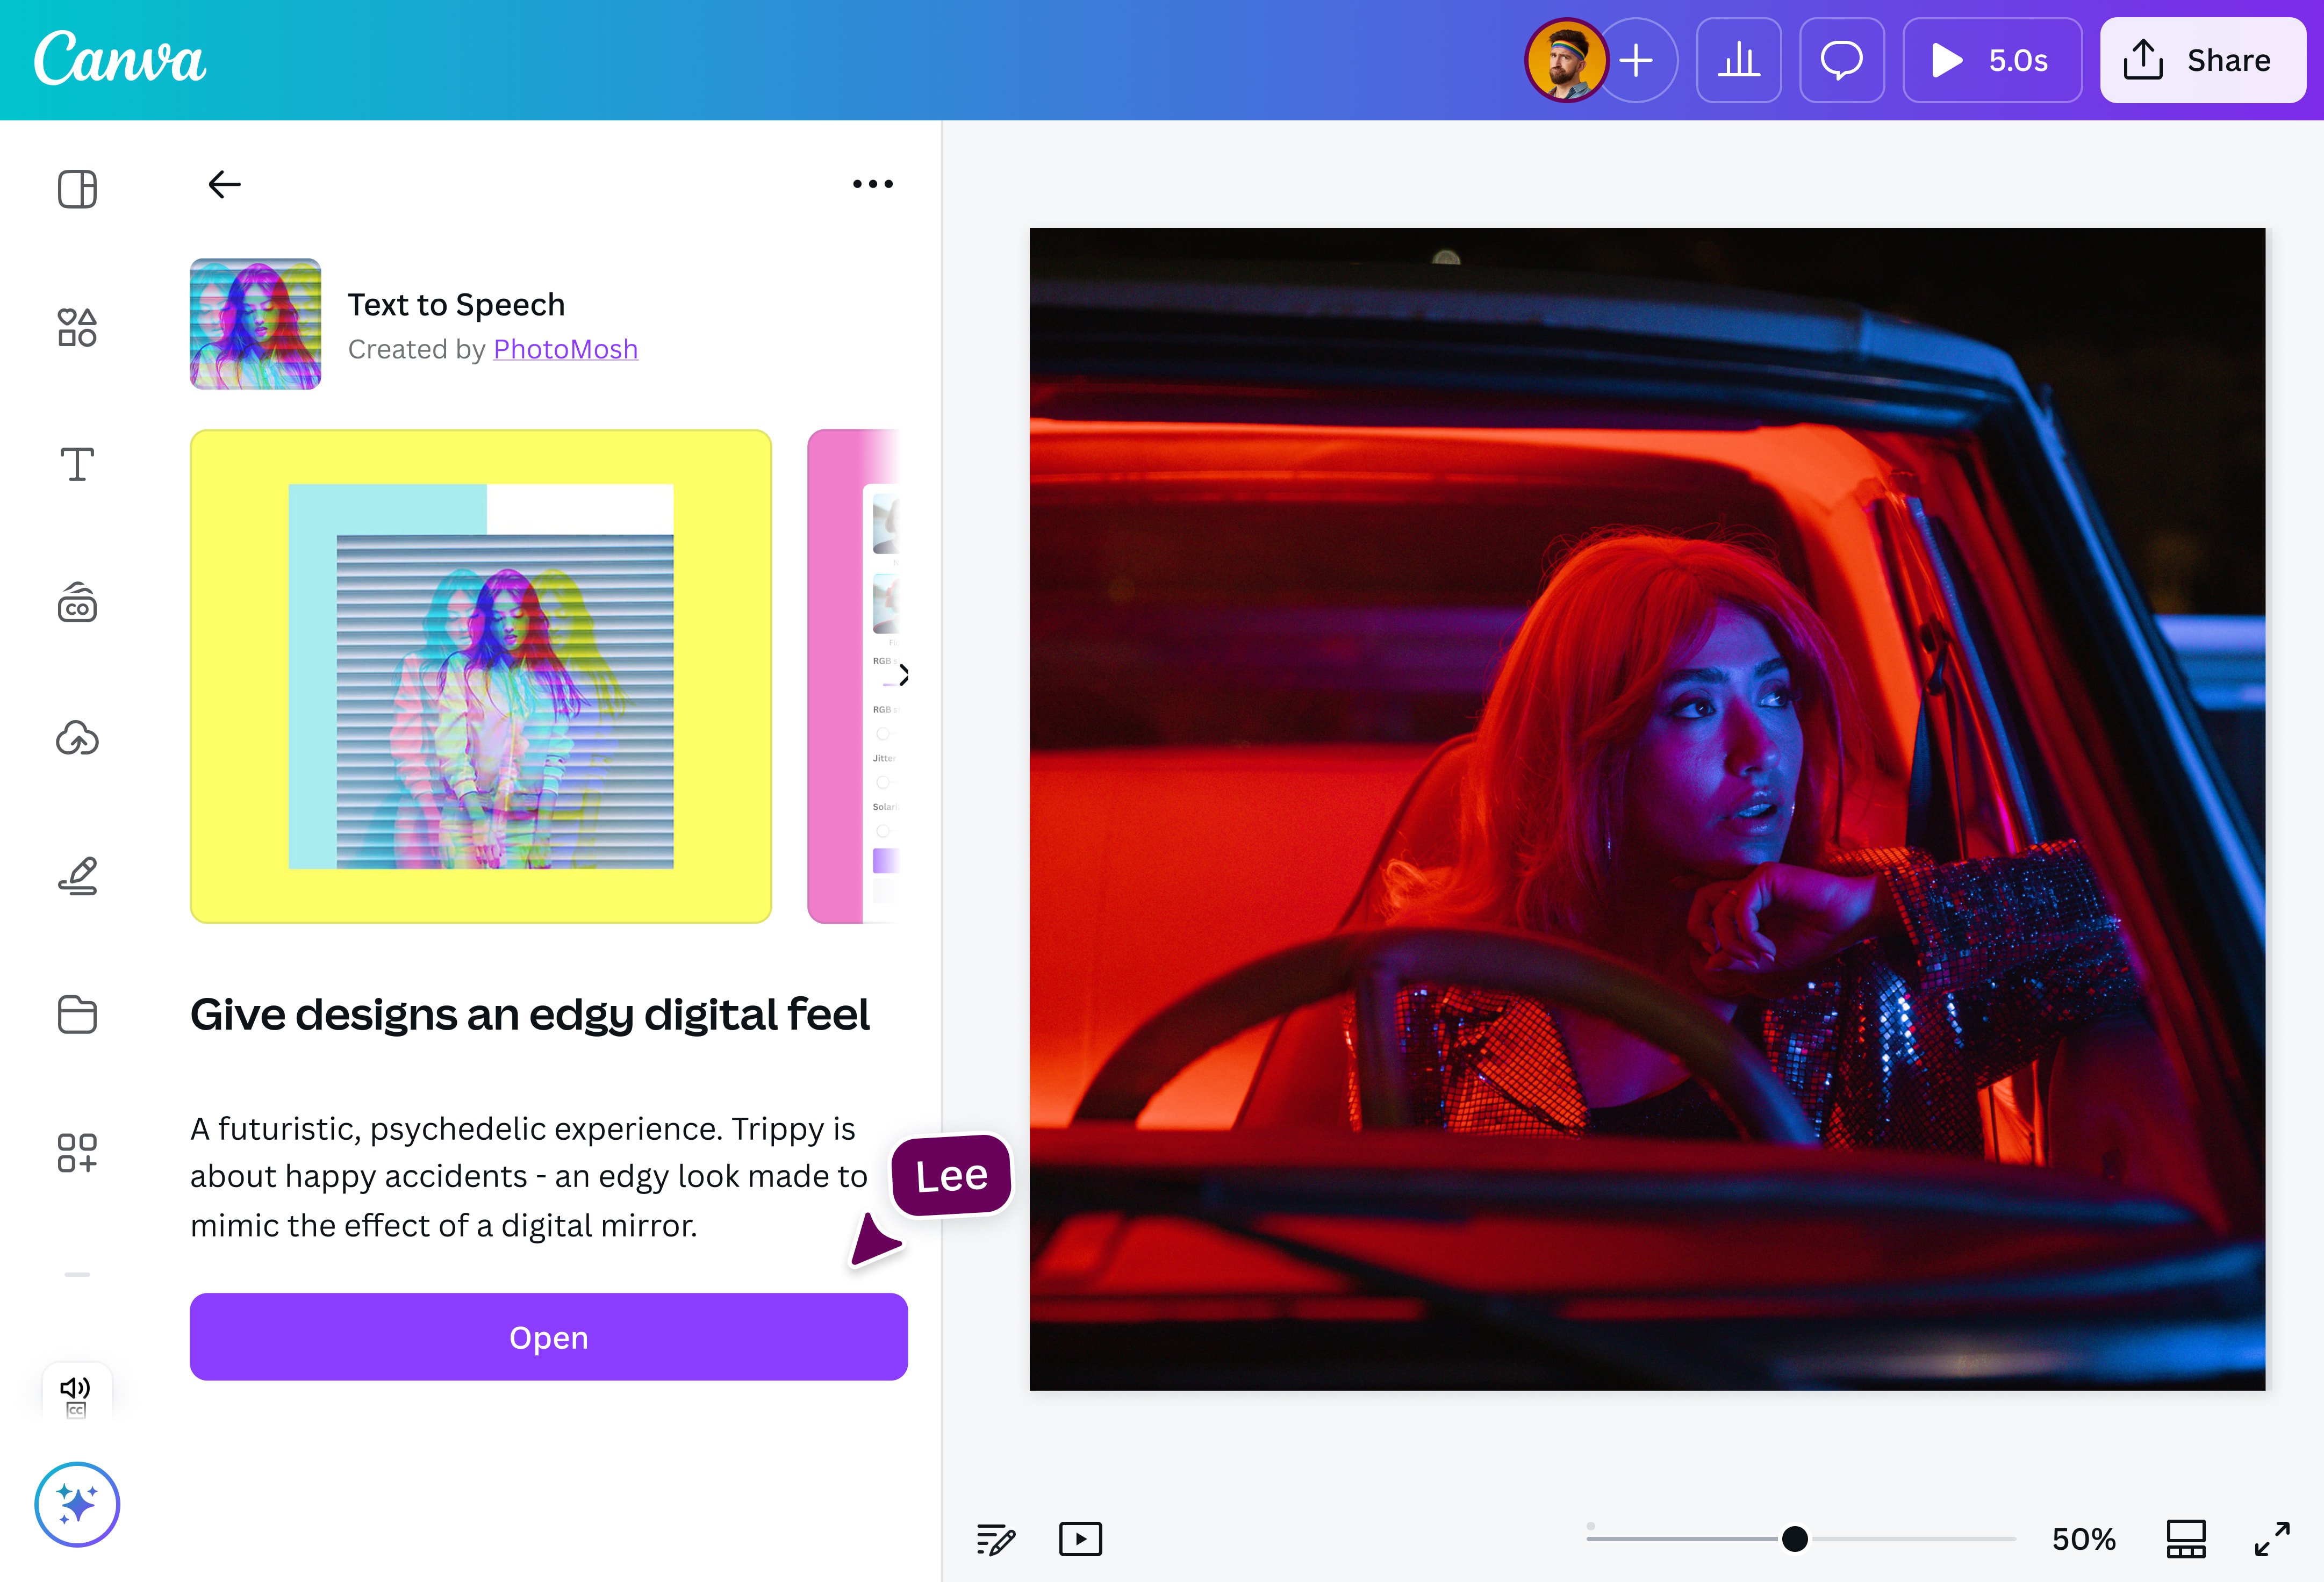Open design insights from the top bar
The width and height of the screenshot is (2324, 1582).
[x=1739, y=60]
